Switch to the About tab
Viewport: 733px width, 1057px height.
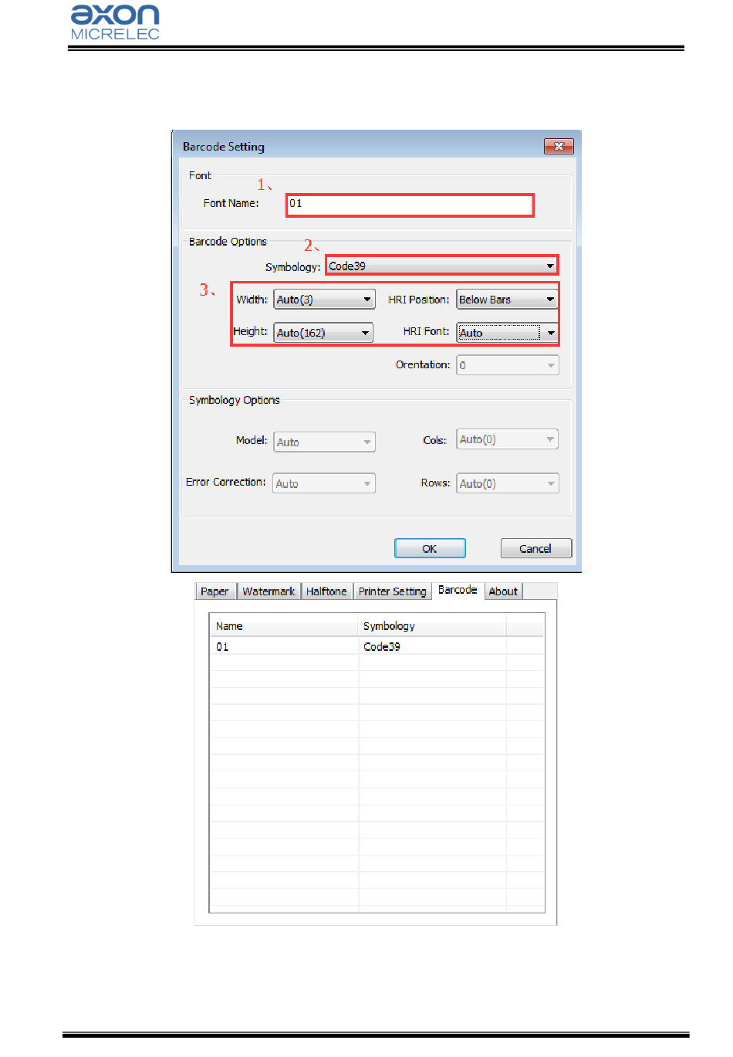click(503, 591)
